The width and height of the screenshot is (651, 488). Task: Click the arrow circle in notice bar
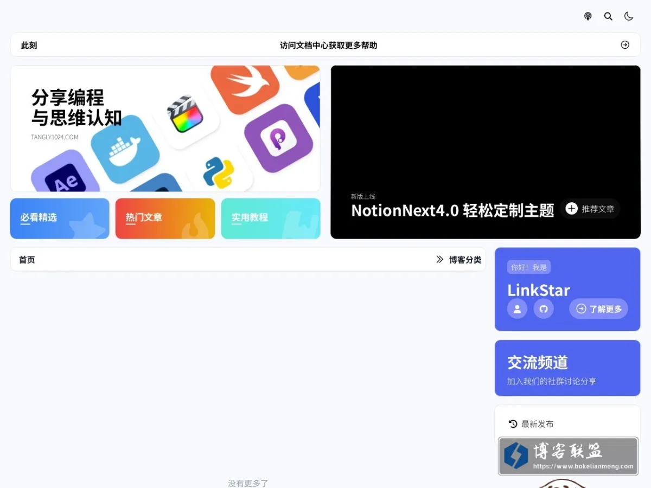click(625, 45)
